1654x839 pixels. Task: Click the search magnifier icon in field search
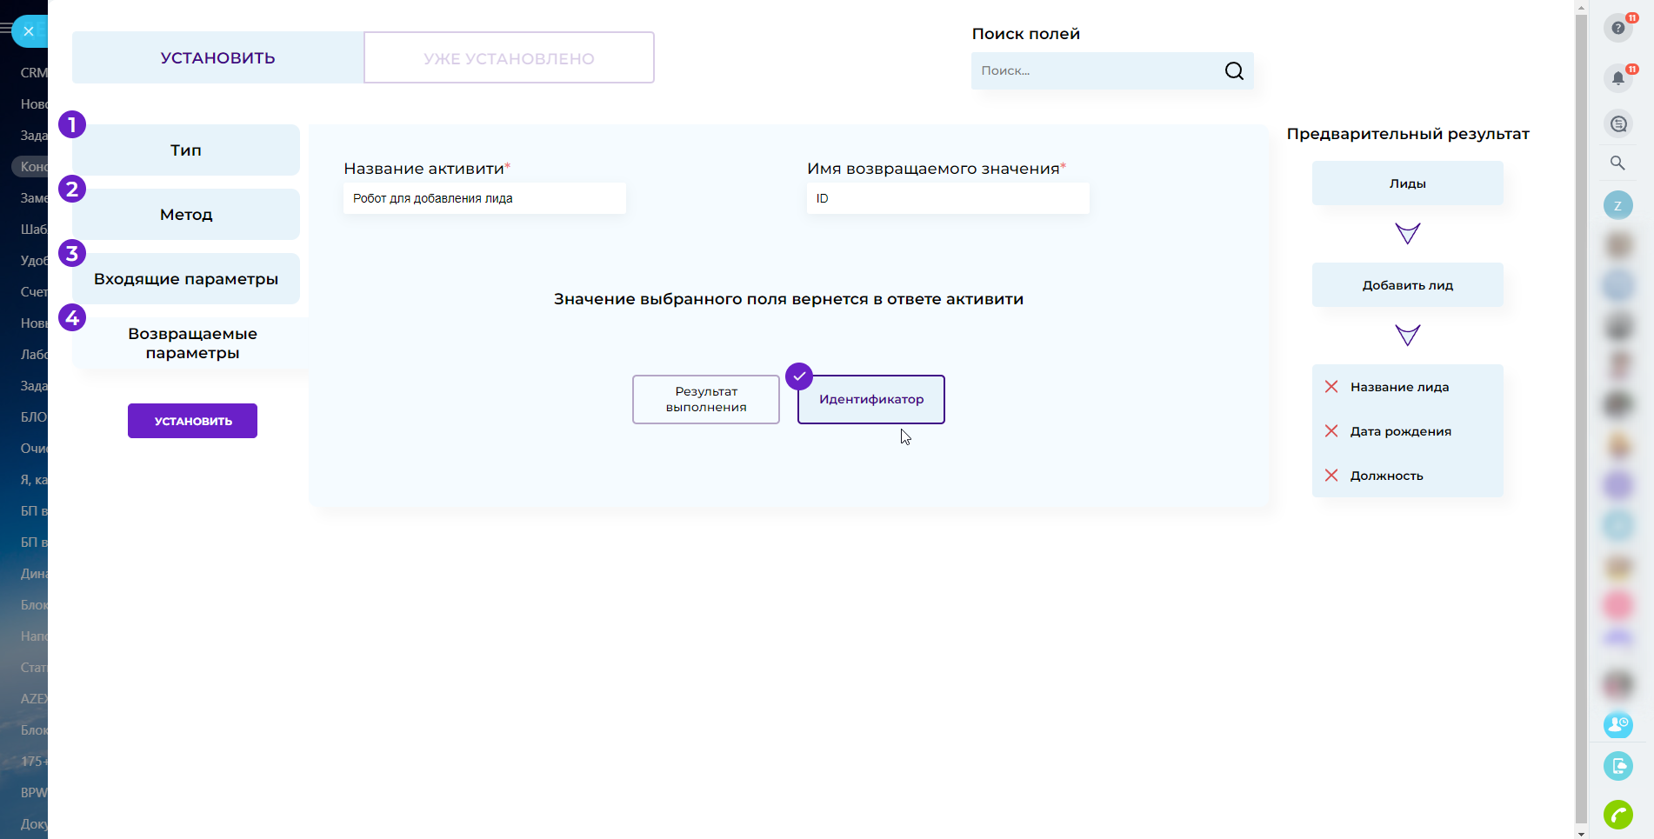tap(1234, 70)
